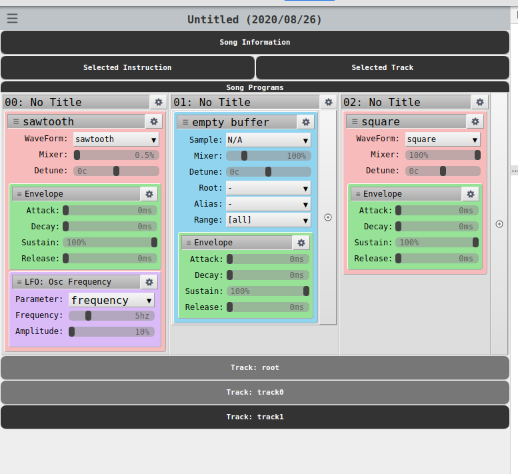
Task: Grab the sawtooth header drag handle
Action: [16, 121]
